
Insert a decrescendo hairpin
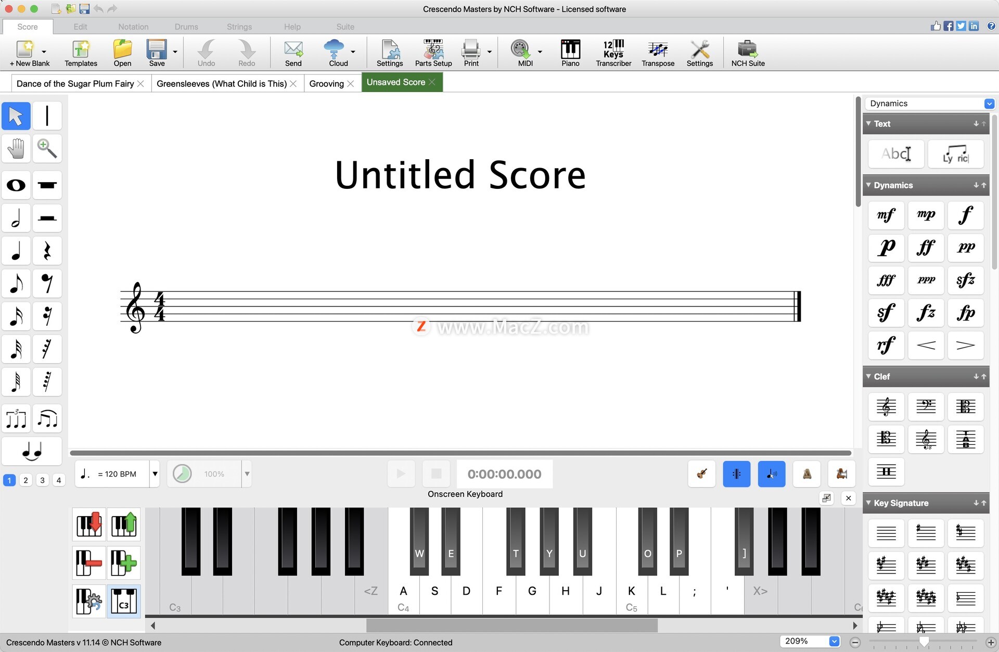(966, 346)
